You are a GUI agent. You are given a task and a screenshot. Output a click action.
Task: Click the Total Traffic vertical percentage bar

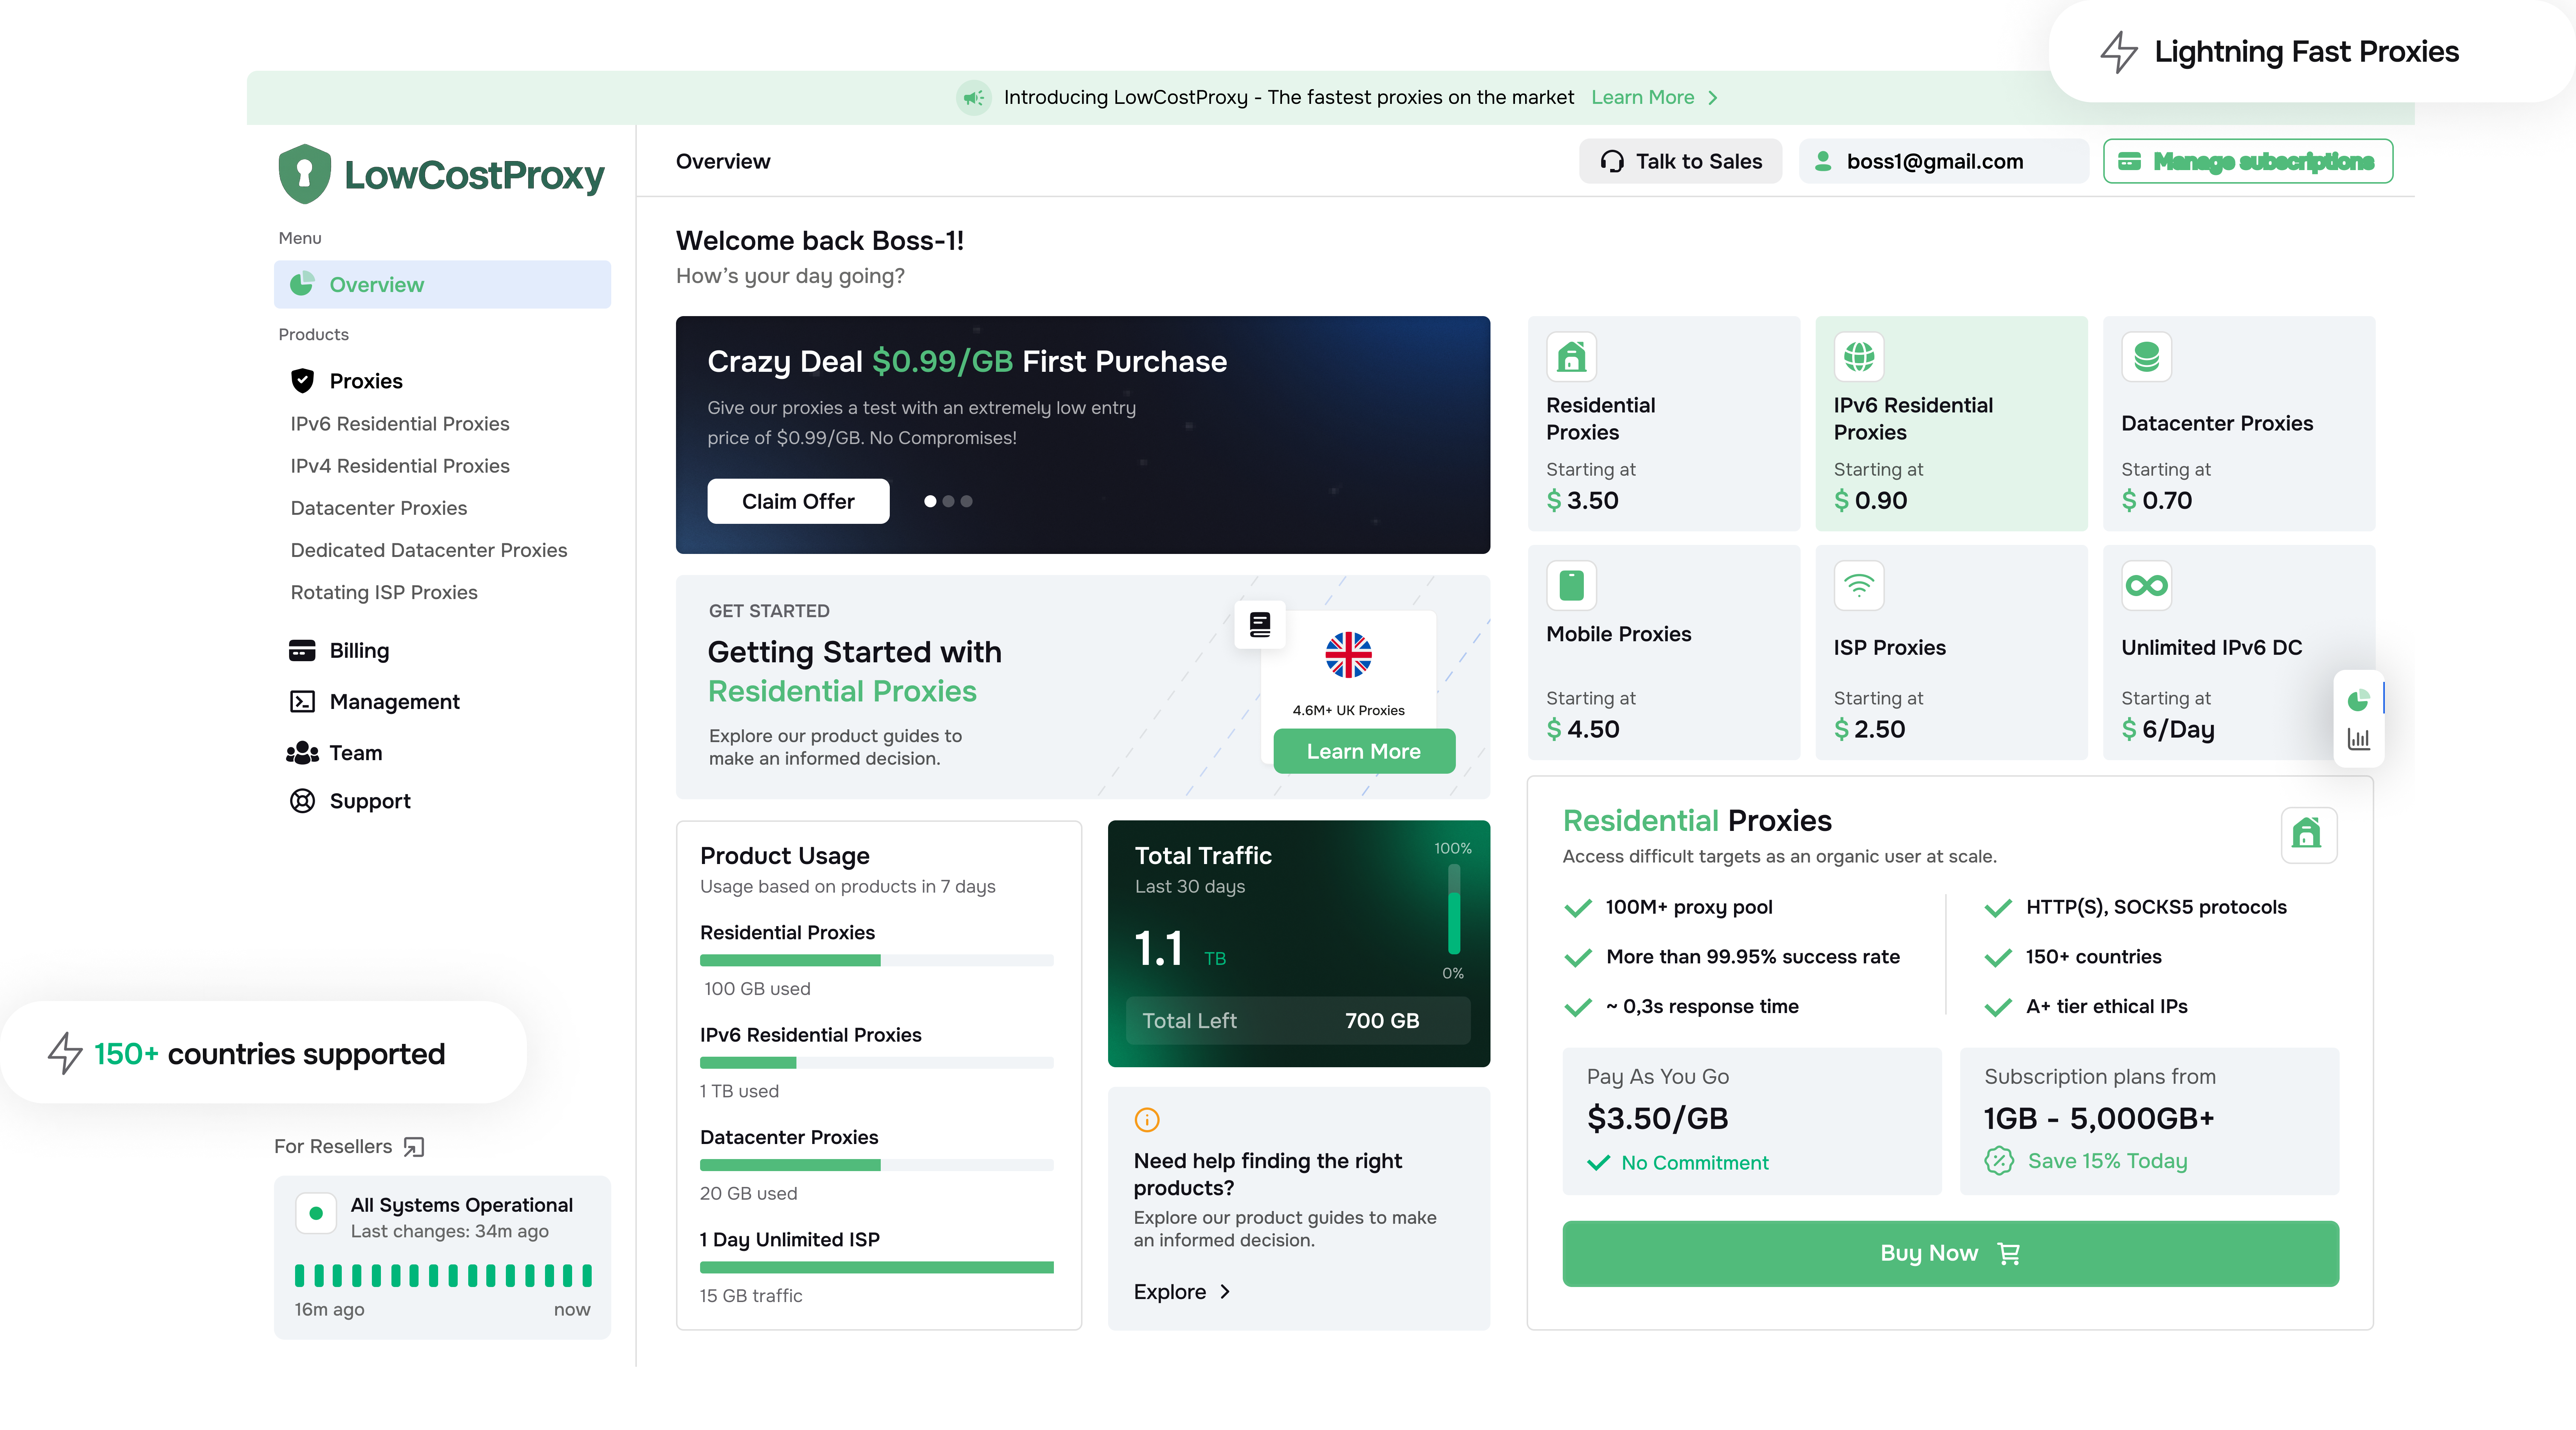click(x=1454, y=910)
